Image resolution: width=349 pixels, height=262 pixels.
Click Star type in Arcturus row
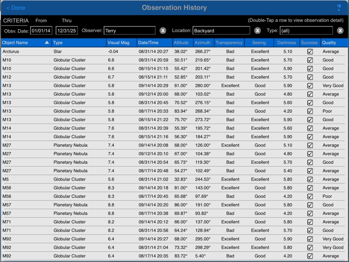[57, 51]
